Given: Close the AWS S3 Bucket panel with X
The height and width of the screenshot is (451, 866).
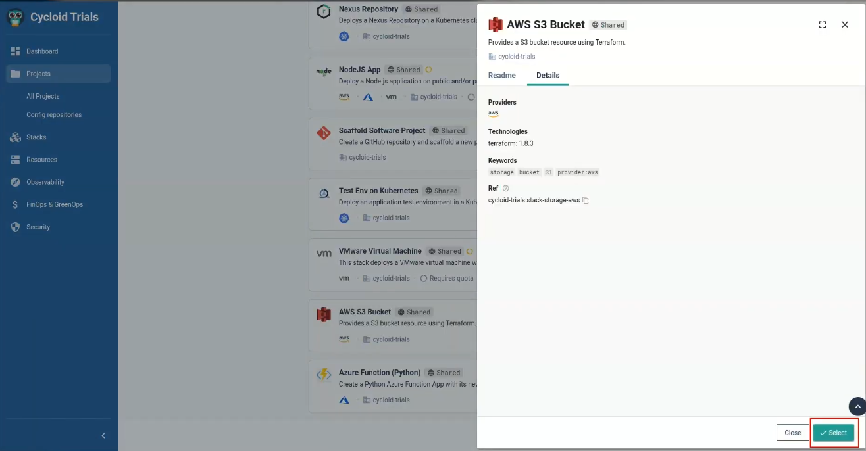Looking at the screenshot, I should (x=845, y=24).
